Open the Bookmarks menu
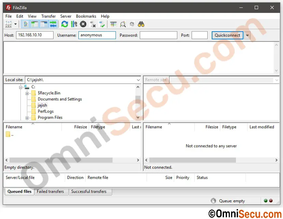Viewport: 283px width, 219px height. pyautogui.click(x=86, y=16)
